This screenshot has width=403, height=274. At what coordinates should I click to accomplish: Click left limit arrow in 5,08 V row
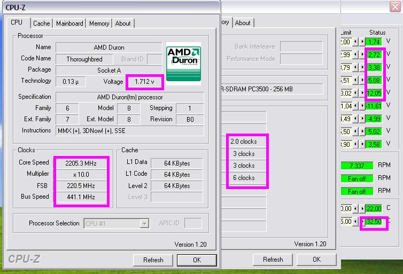click(355, 80)
